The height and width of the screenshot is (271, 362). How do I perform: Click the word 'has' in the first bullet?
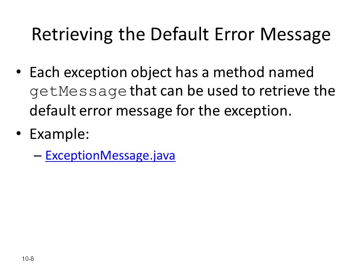(x=187, y=72)
